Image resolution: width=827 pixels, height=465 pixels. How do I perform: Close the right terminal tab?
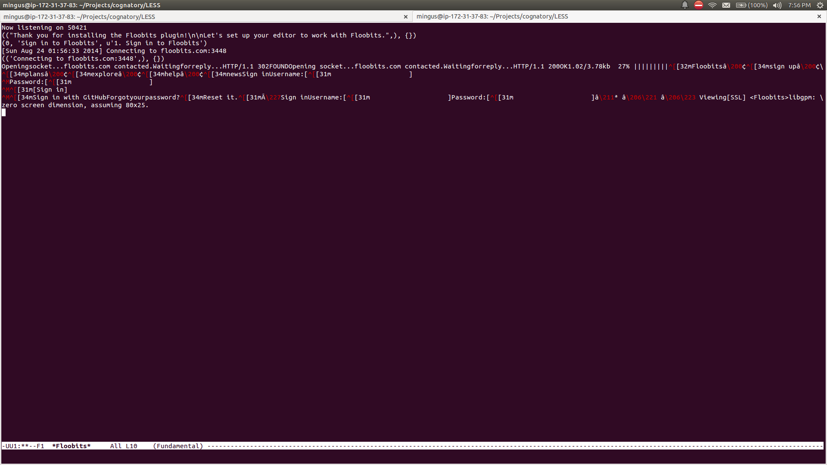tap(819, 16)
